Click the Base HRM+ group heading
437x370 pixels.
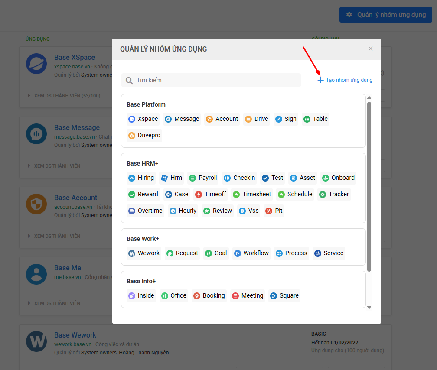142,163
